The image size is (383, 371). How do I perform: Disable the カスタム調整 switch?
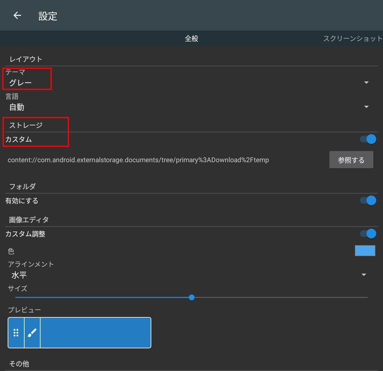click(368, 234)
